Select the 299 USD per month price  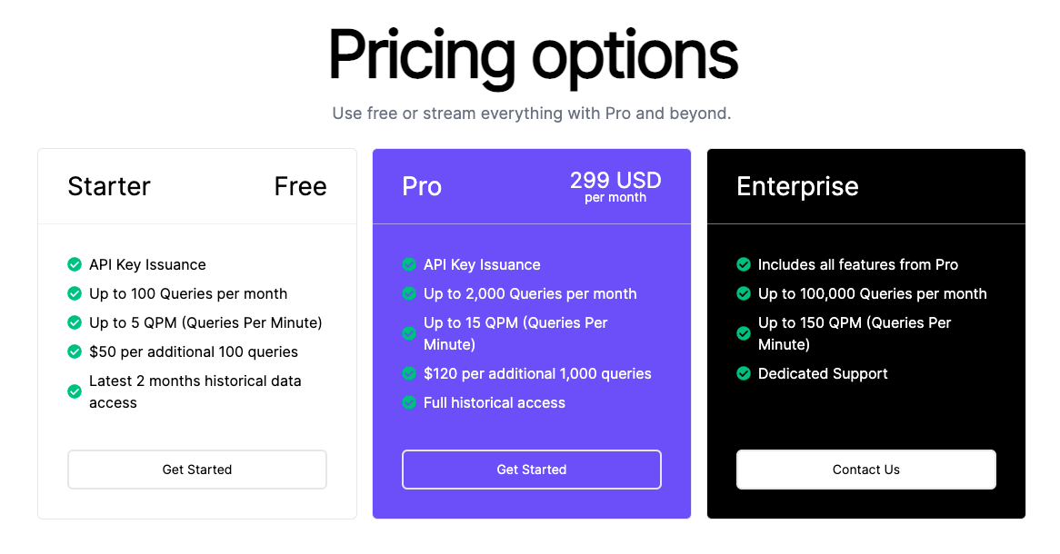615,186
